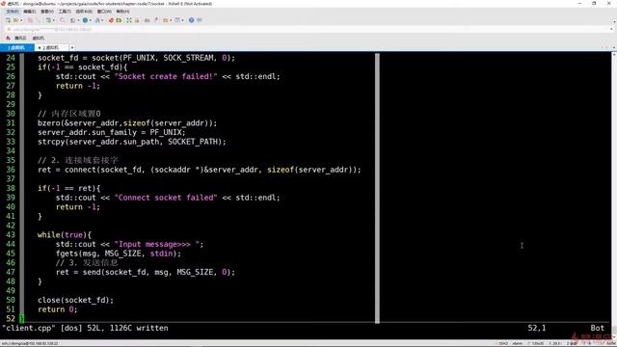The image size is (617, 347).
Task: Expand dropdown arrow next to Find's neighbor icon
Action: (x=78, y=20)
